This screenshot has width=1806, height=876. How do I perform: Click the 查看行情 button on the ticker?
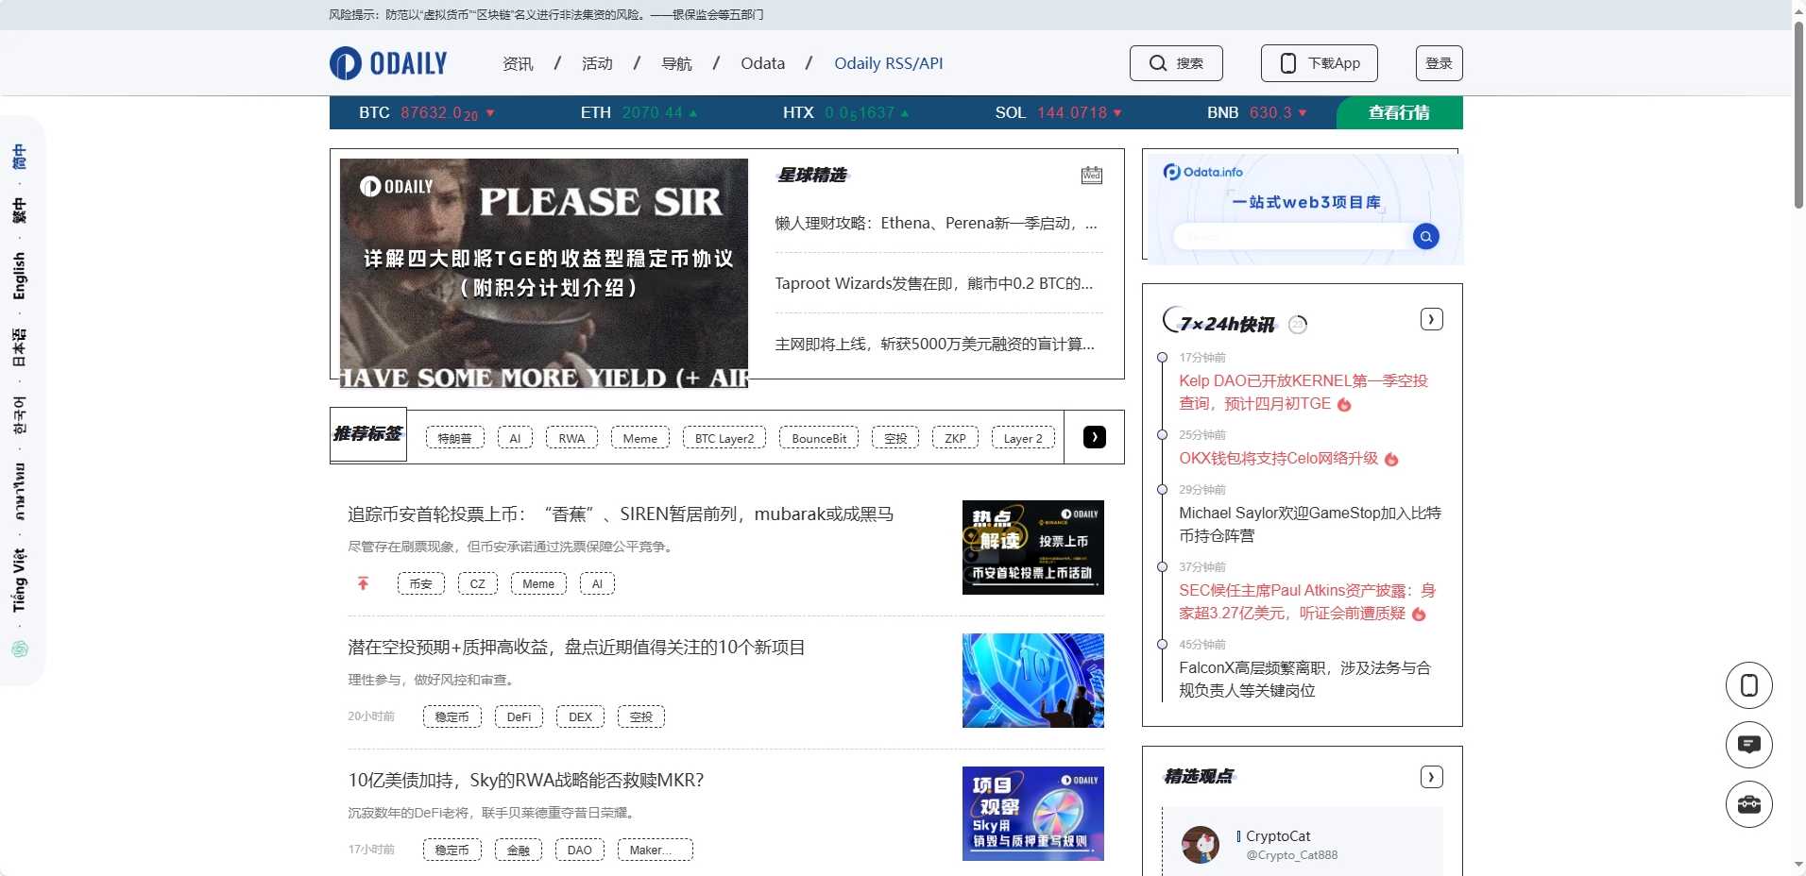[1398, 112]
